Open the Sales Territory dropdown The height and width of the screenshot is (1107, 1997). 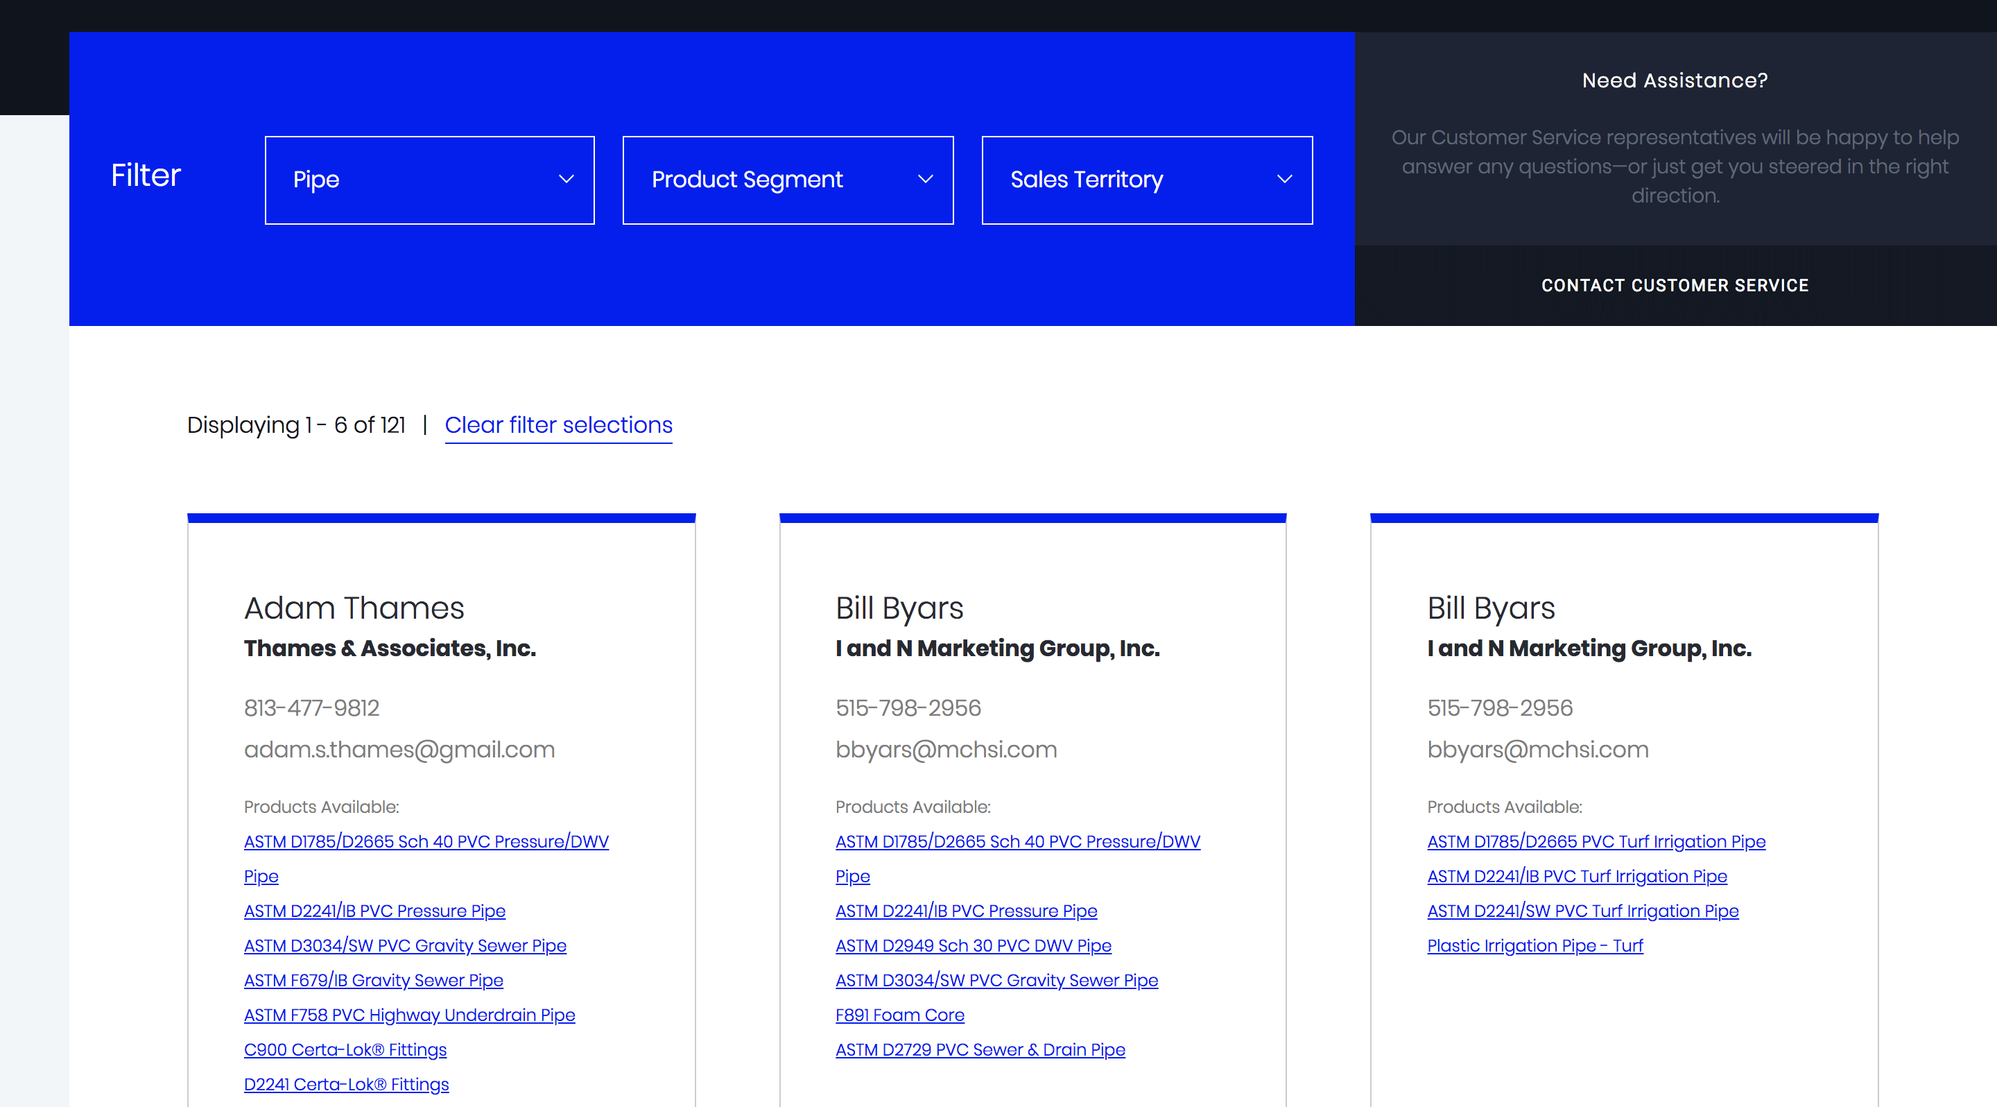click(1146, 180)
